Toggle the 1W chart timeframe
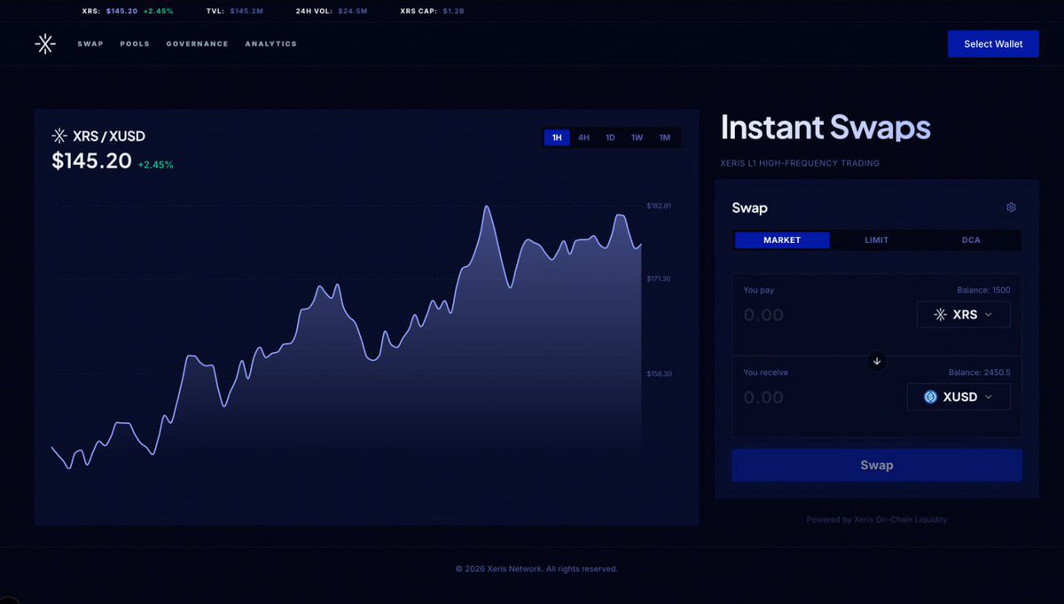This screenshot has width=1064, height=604. click(637, 137)
